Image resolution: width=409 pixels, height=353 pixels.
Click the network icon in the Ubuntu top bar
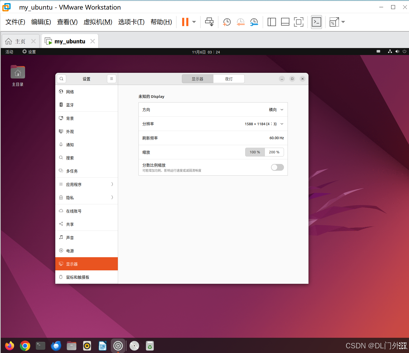click(x=390, y=51)
